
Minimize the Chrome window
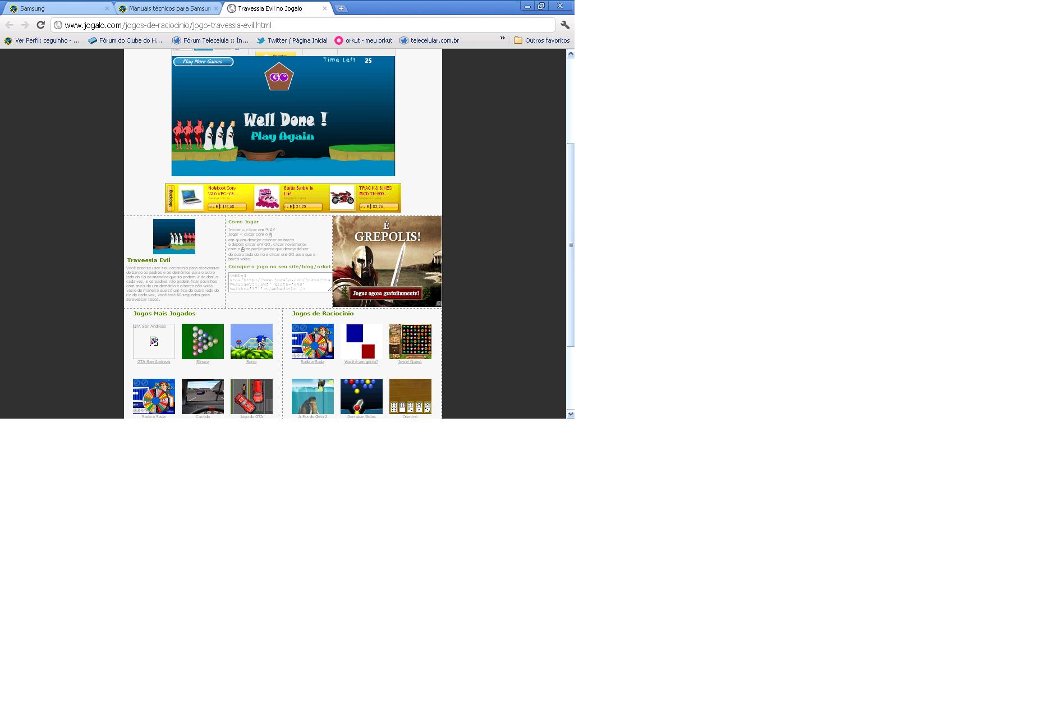(x=527, y=6)
